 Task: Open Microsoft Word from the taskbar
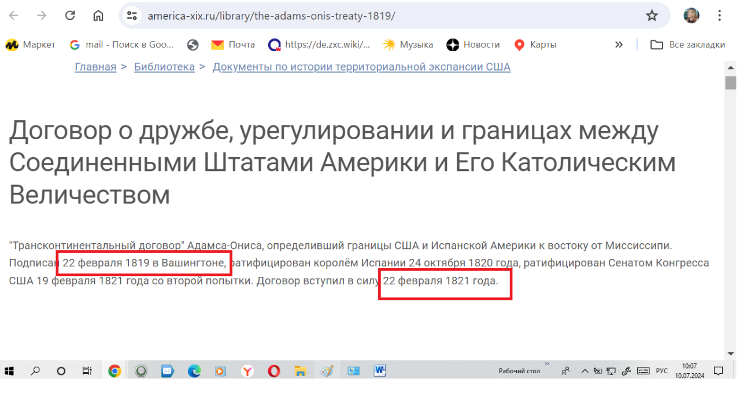[x=380, y=371]
